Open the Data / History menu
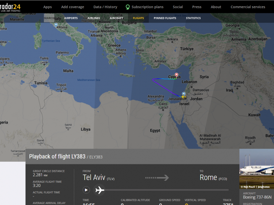Viewport: 274px width, 205px height. (x=105, y=7)
